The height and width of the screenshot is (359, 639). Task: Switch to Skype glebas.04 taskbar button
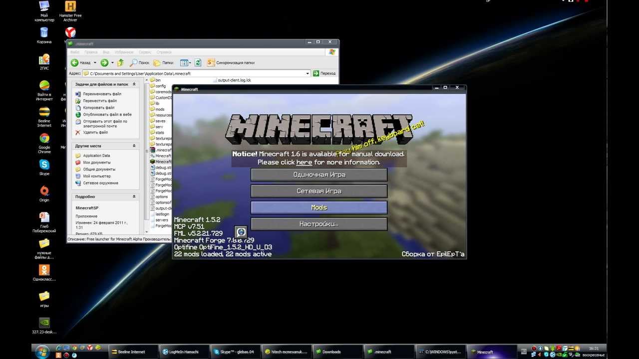pos(235,352)
